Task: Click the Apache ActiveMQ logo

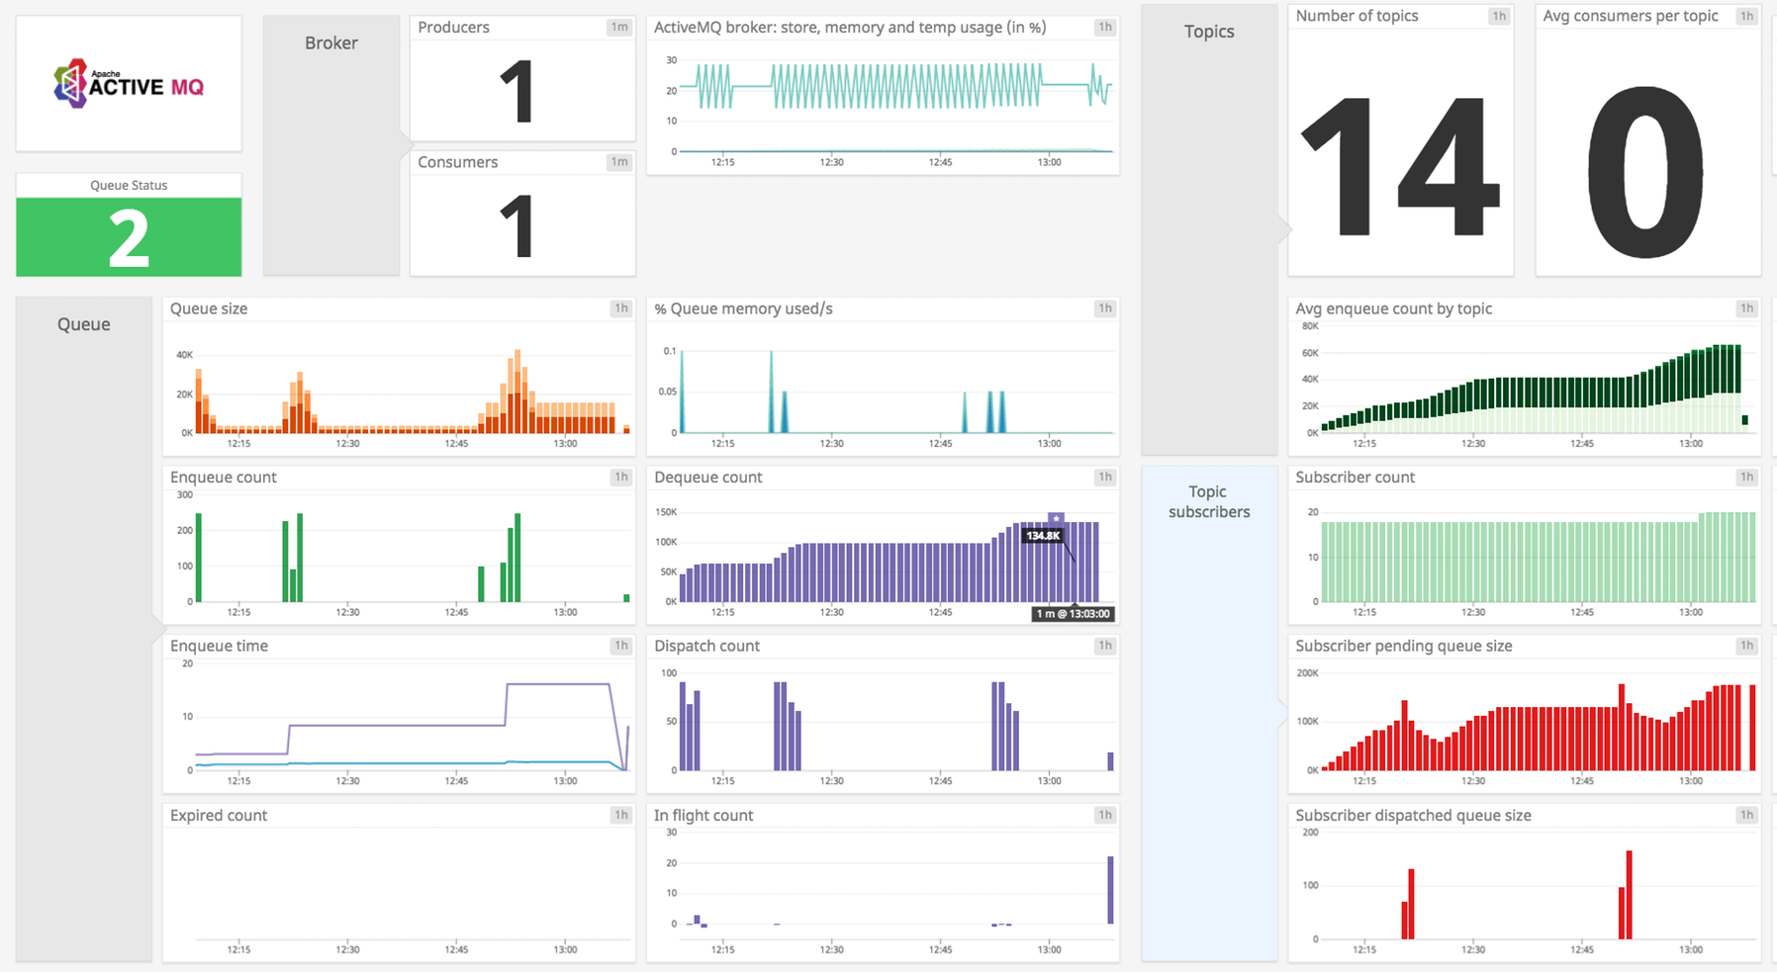Action: pos(129,84)
